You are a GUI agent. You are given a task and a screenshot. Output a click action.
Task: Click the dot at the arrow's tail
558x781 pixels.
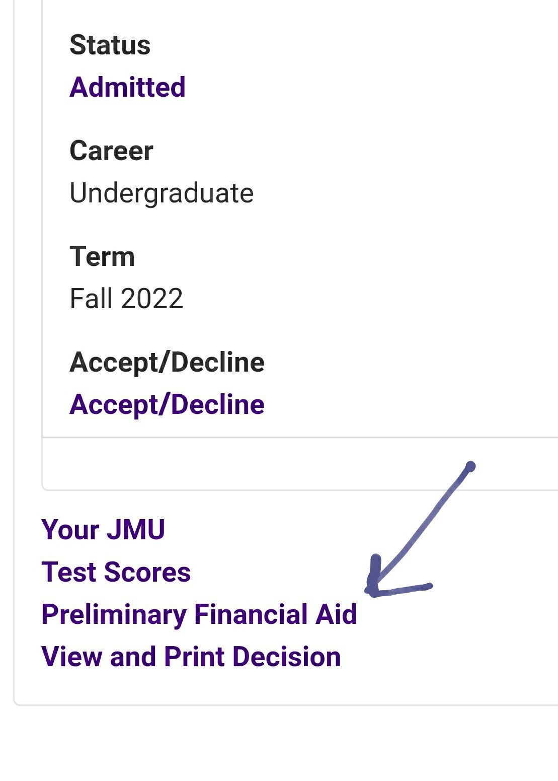point(470,467)
